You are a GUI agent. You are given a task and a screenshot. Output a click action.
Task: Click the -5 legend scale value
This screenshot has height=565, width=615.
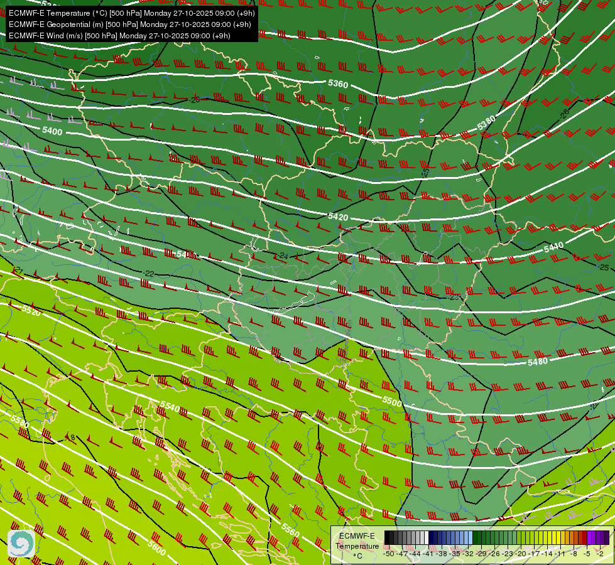point(587,554)
